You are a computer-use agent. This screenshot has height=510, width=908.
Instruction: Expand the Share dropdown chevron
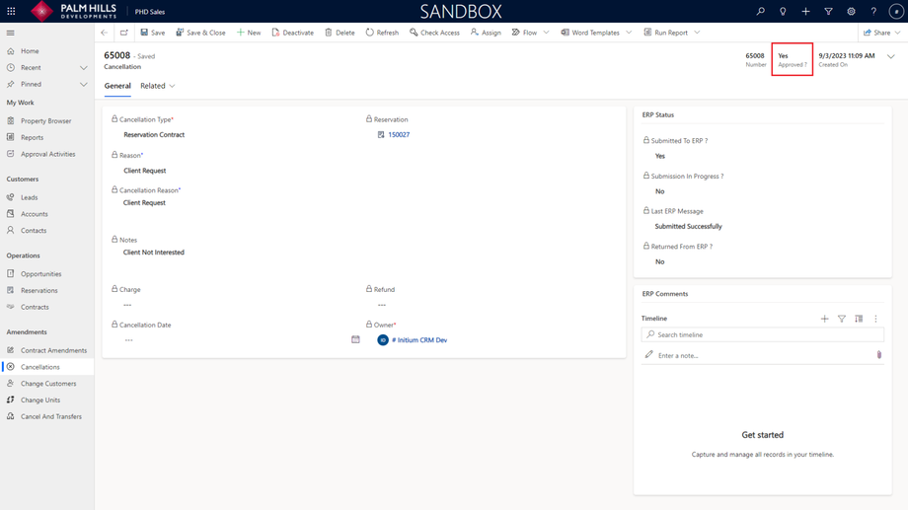point(898,33)
